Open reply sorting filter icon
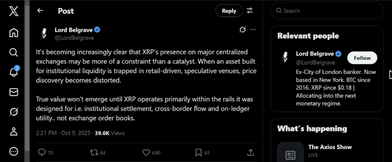Viewport: 392px width, 162px height. [250, 11]
